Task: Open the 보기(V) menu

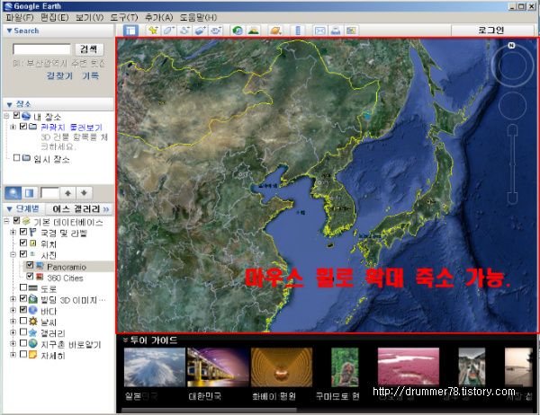Action: tap(89, 17)
